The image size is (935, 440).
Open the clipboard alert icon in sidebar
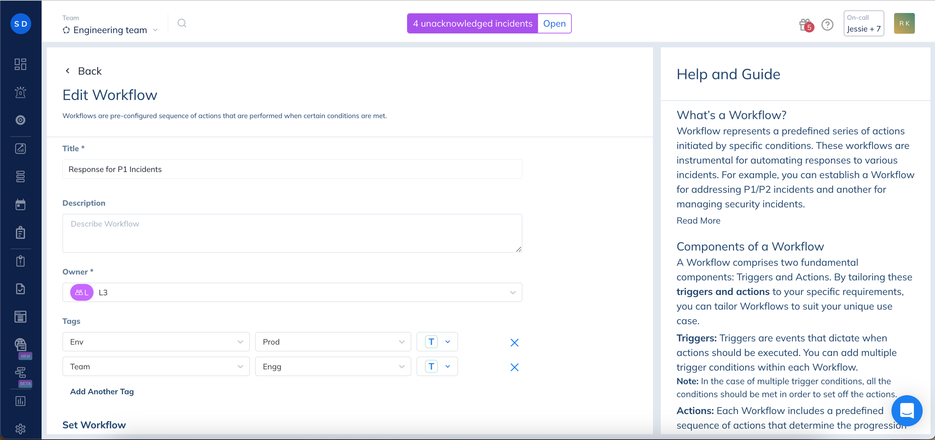click(x=20, y=261)
